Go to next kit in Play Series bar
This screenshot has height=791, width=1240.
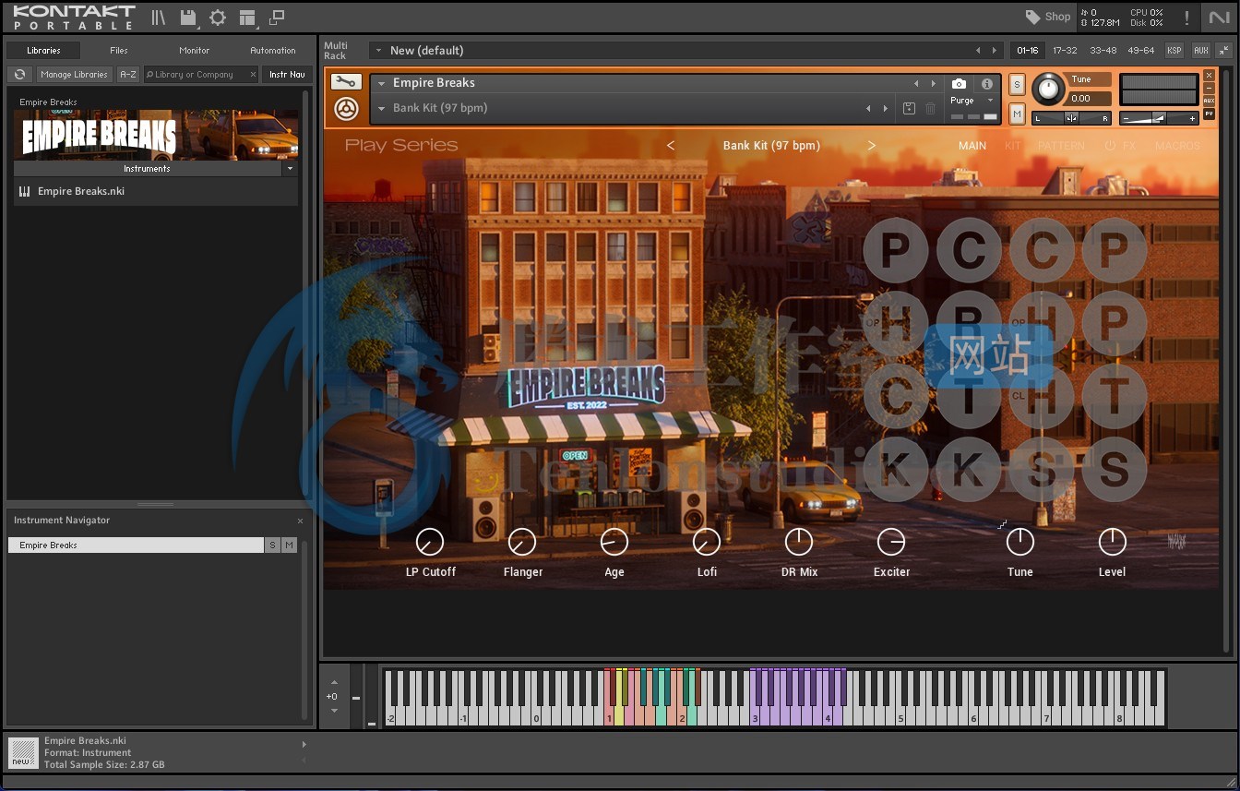[871, 146]
